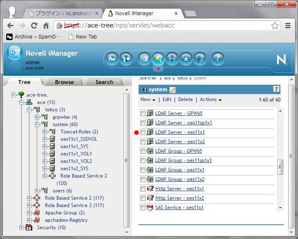The image size is (298, 239).
Task: Expand Role Based Service 3 node
Action: tap(29, 205)
